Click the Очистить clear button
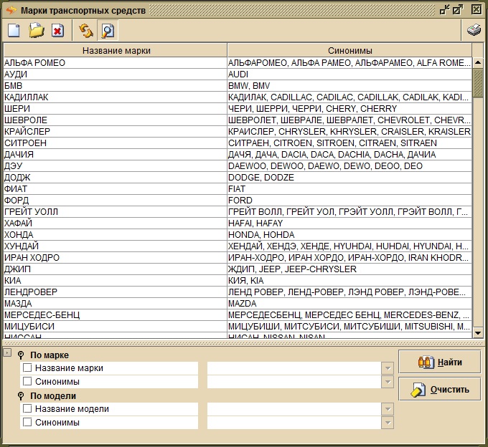This screenshot has height=447, width=488. 440,389
